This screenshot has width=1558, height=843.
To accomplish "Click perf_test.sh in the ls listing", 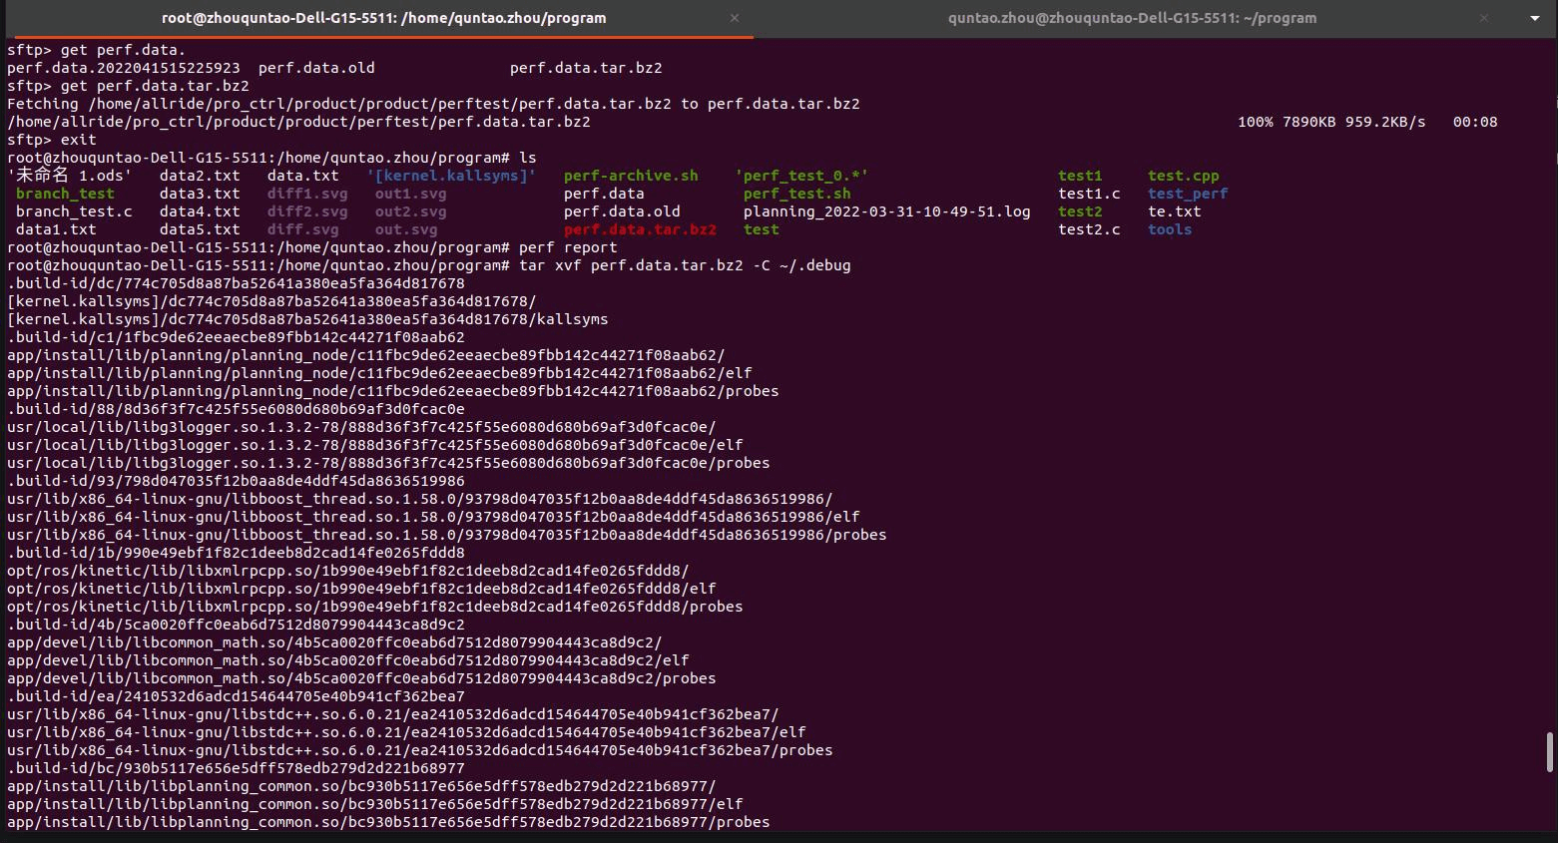I will (796, 194).
